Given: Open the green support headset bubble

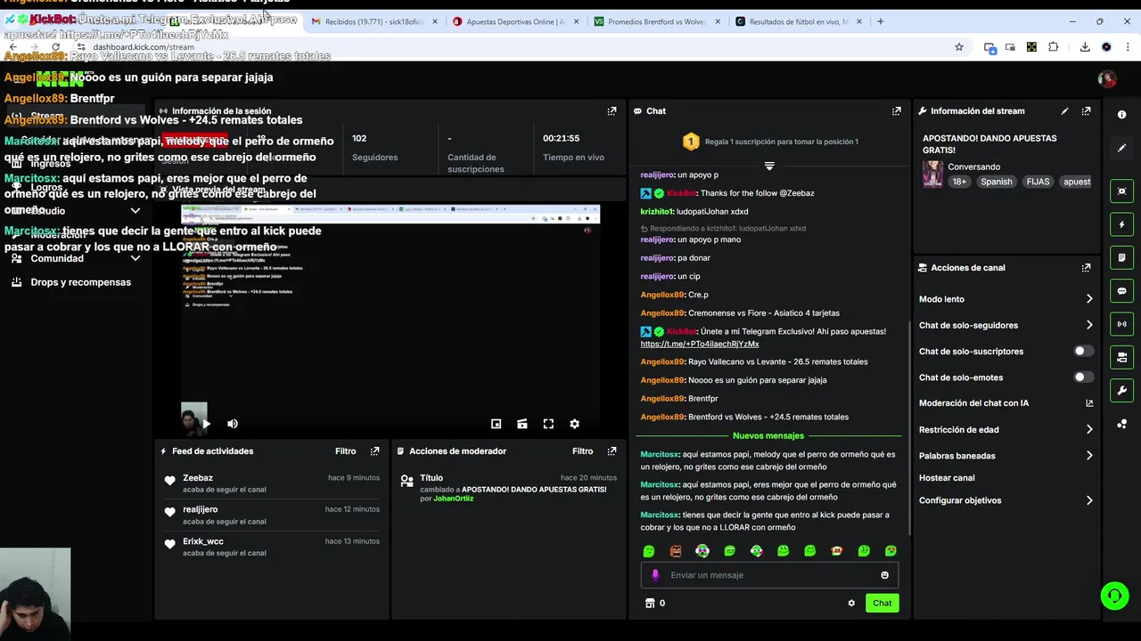Looking at the screenshot, I should 1114,596.
